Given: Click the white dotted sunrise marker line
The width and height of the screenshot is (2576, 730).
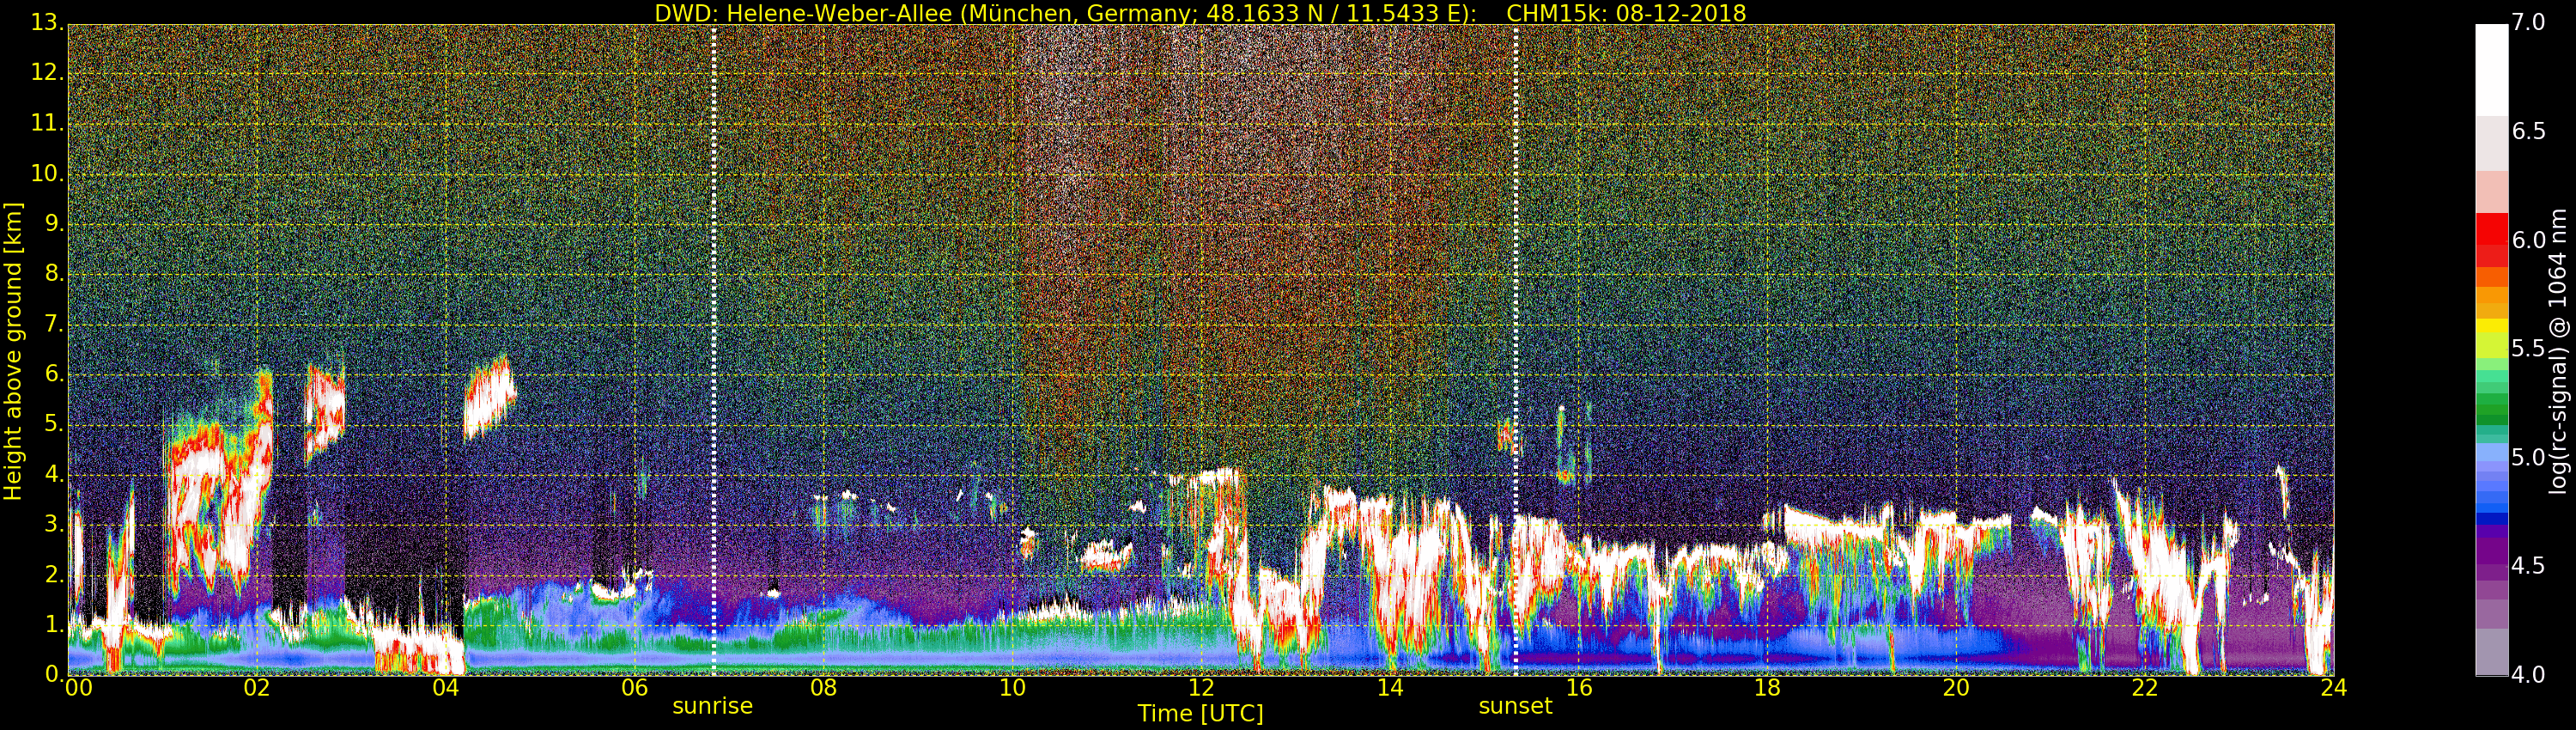Looking at the screenshot, I should (714, 350).
